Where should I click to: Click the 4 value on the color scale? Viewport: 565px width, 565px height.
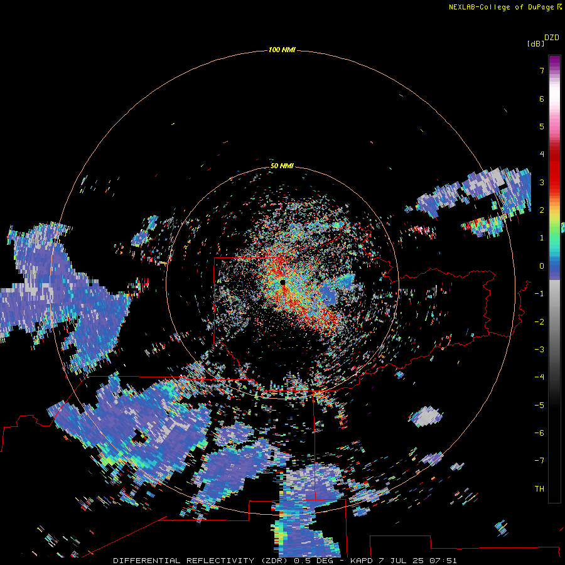[542, 154]
